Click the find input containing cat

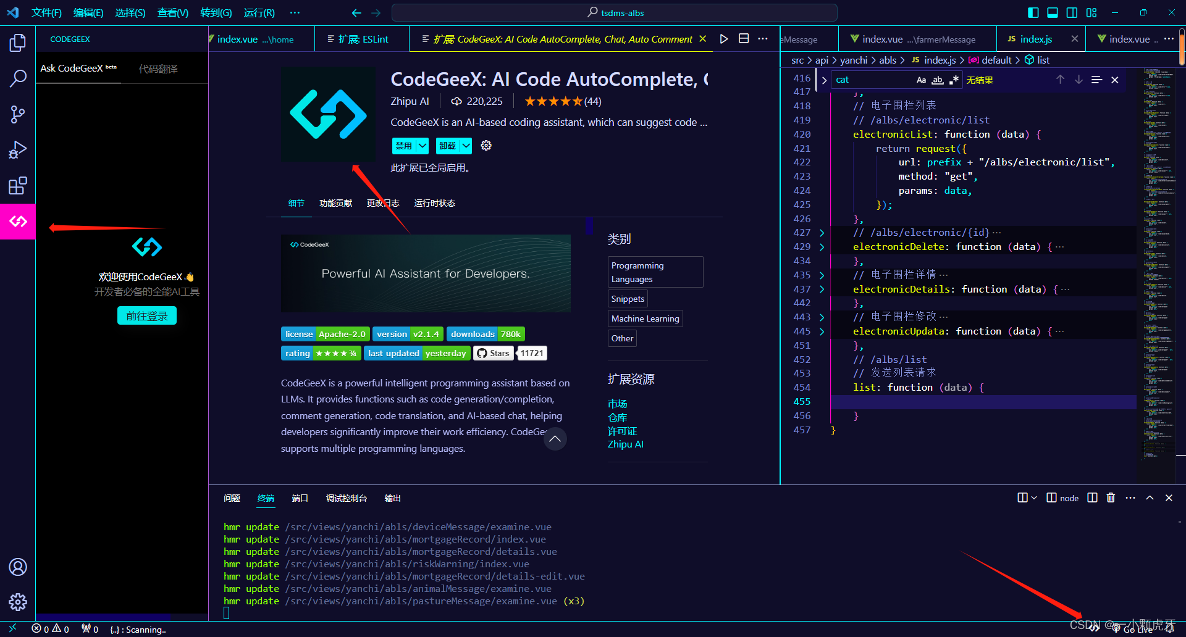[x=873, y=80]
